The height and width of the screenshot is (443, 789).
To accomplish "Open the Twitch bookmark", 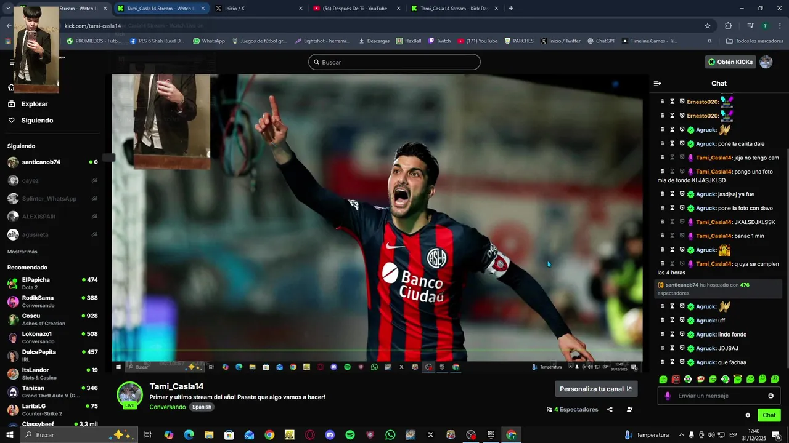I will click(x=439, y=41).
